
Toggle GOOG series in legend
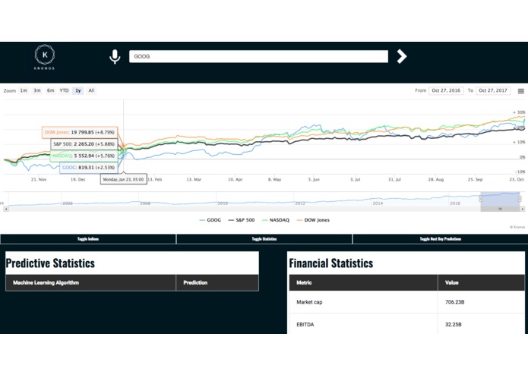pos(210,220)
